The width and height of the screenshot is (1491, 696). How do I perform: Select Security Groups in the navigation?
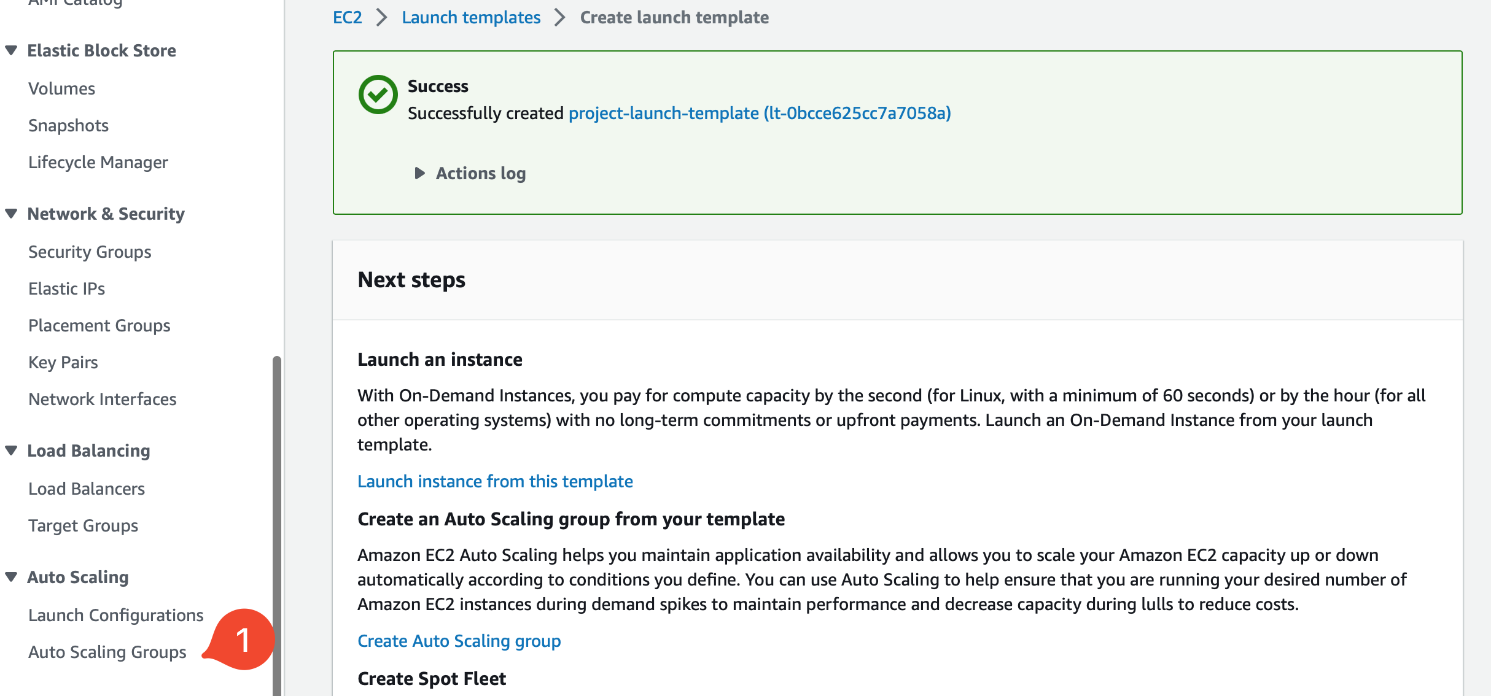(90, 251)
